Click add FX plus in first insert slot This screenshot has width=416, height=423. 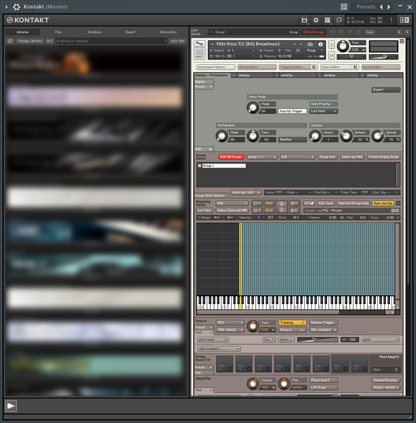229,369
